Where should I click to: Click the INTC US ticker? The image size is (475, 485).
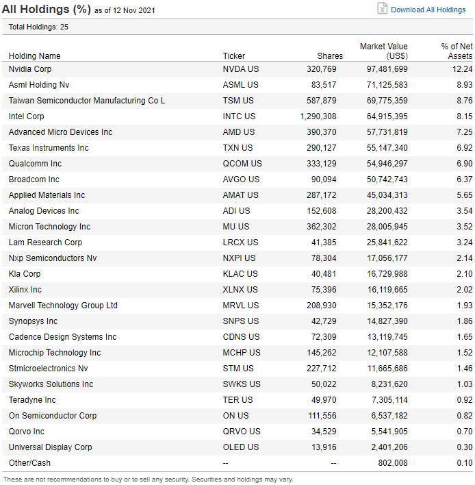(239, 116)
